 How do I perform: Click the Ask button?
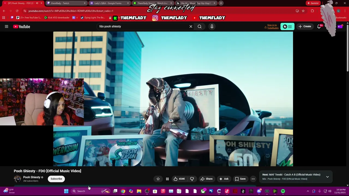(x=224, y=179)
